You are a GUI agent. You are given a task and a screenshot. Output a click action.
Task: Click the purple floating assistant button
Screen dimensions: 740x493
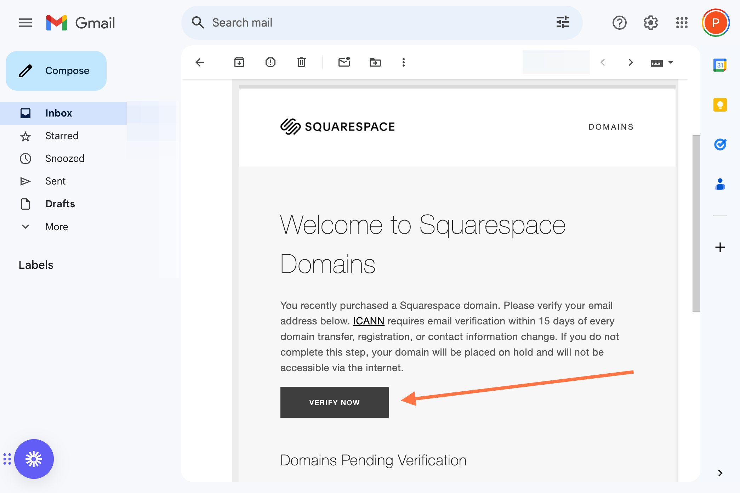[34, 459]
